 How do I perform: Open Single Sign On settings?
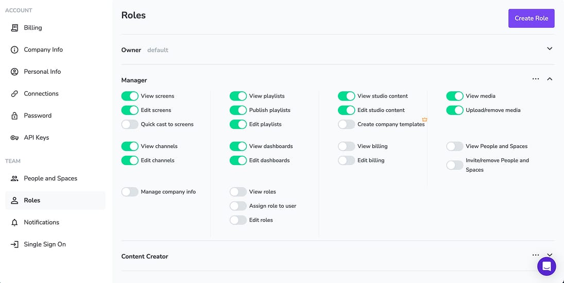tap(56, 244)
